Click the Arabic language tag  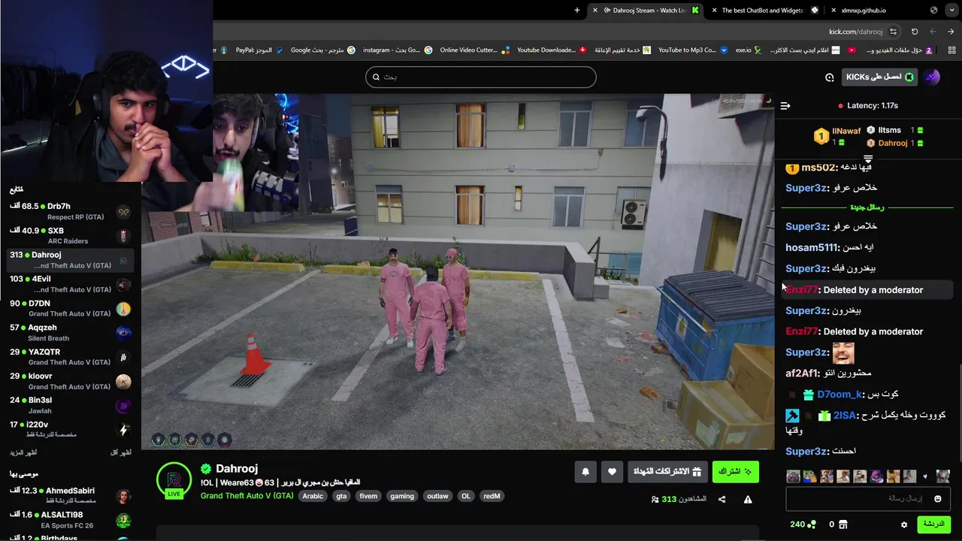pos(313,496)
